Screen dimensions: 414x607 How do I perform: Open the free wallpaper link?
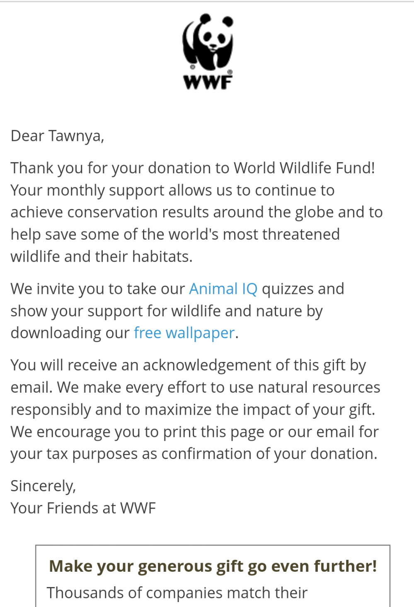tap(184, 333)
